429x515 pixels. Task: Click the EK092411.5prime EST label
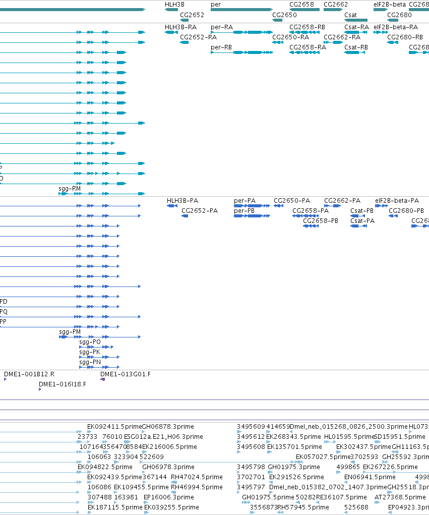click(x=114, y=427)
